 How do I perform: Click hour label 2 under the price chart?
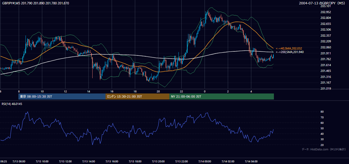tap(228, 91)
